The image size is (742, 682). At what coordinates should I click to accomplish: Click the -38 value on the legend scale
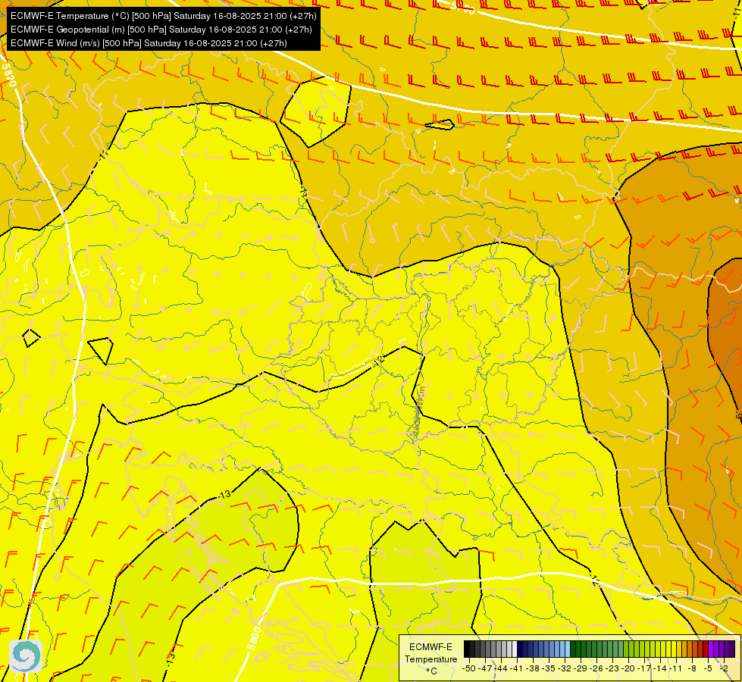(532, 668)
